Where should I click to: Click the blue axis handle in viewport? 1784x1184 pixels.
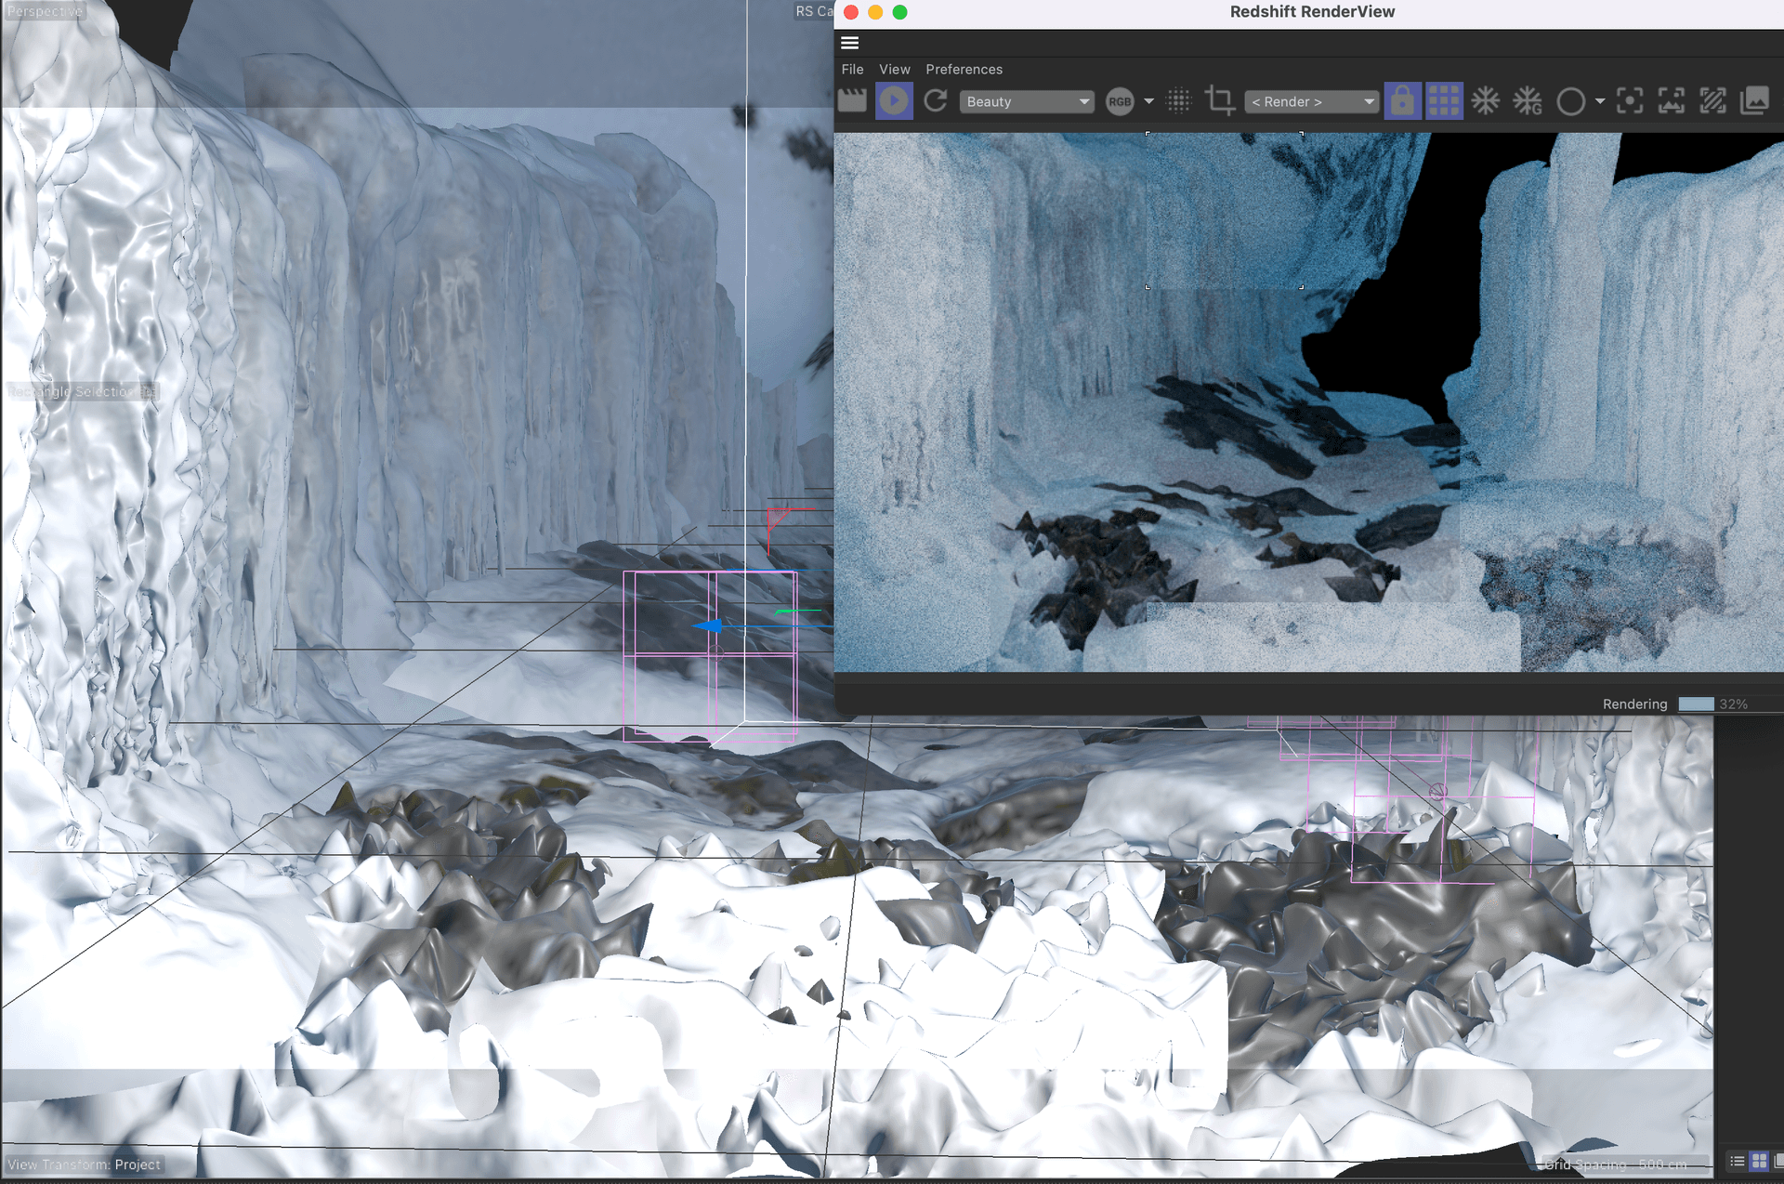(709, 626)
